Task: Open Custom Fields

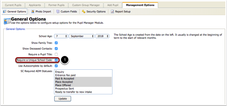Action: click(x=66, y=12)
